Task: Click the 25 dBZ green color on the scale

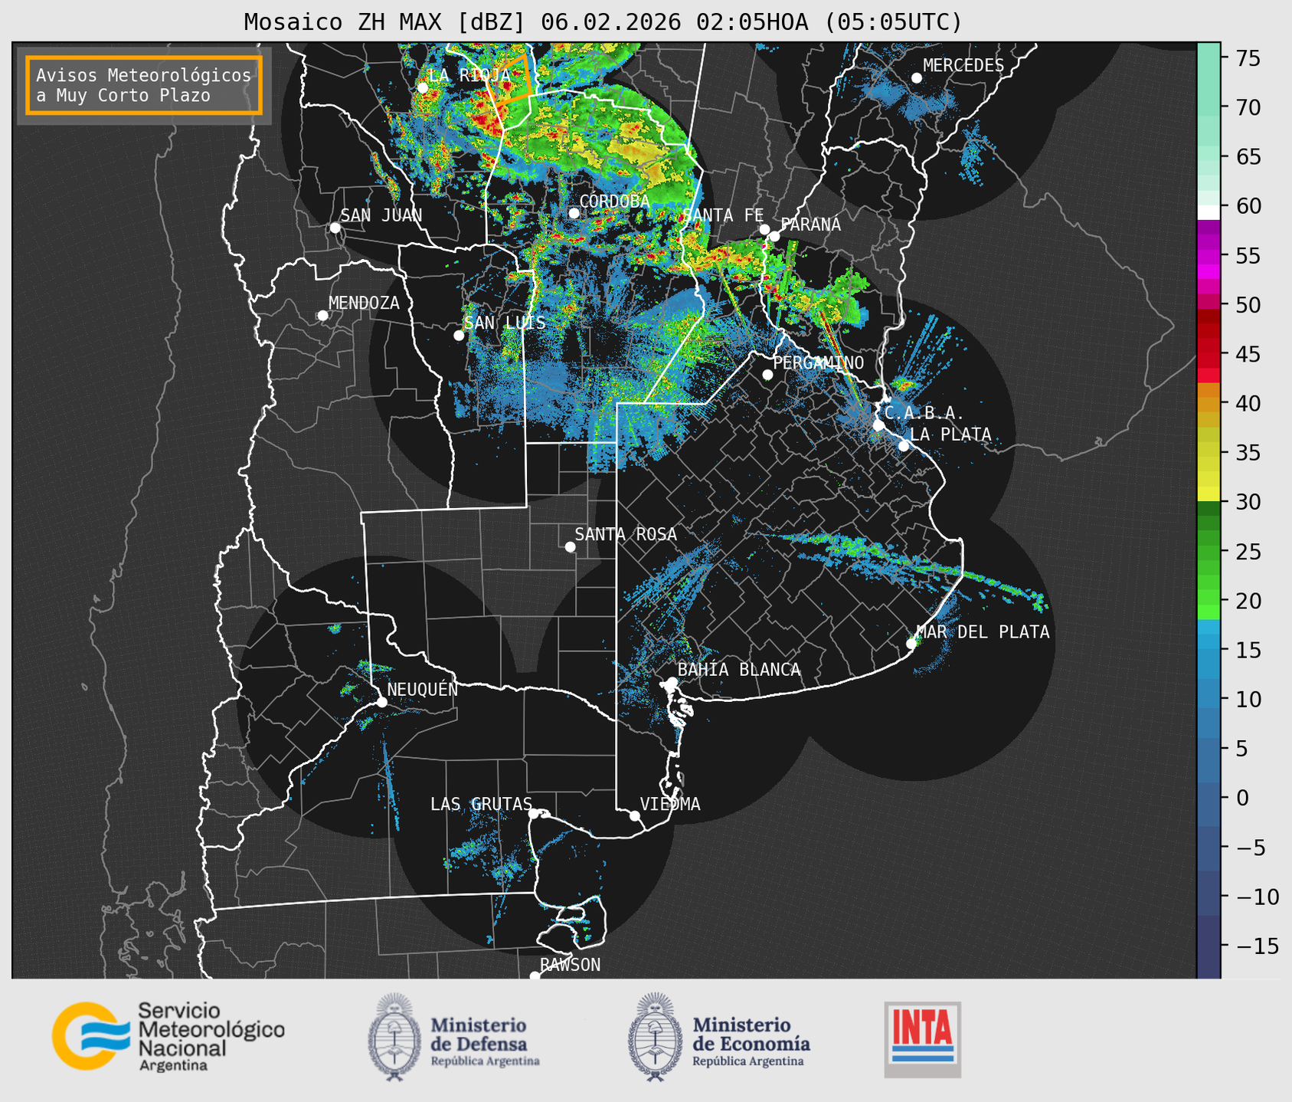Action: pos(1209,552)
